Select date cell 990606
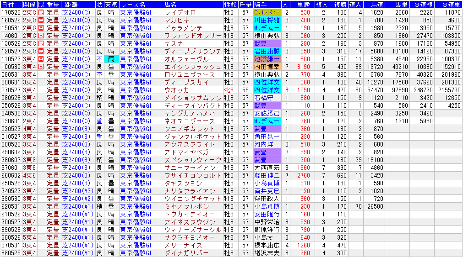The image size is (463, 257). [x=11, y=152]
